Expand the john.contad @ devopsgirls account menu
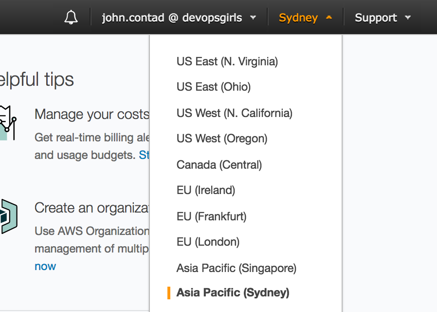437x312 pixels. [x=179, y=18]
